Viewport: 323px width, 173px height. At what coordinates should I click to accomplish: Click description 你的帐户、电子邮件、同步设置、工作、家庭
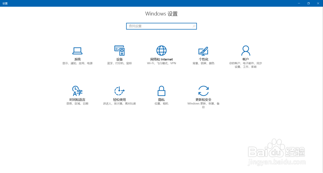click(x=245, y=65)
